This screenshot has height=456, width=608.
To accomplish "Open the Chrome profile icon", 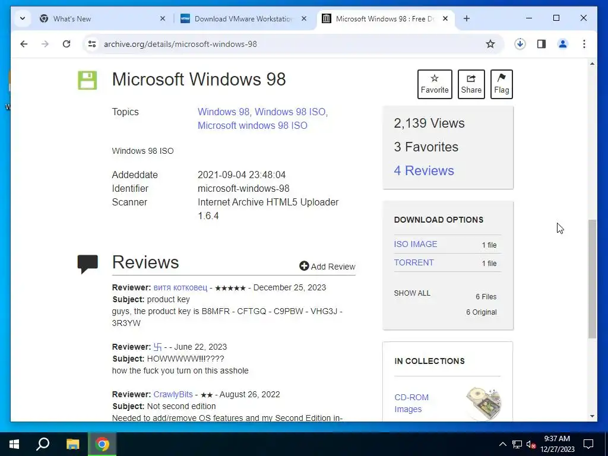I will [x=563, y=44].
